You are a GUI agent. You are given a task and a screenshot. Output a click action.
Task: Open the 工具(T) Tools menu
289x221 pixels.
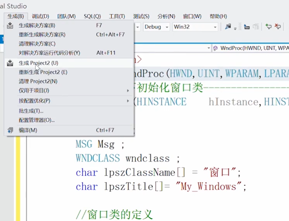117,17
